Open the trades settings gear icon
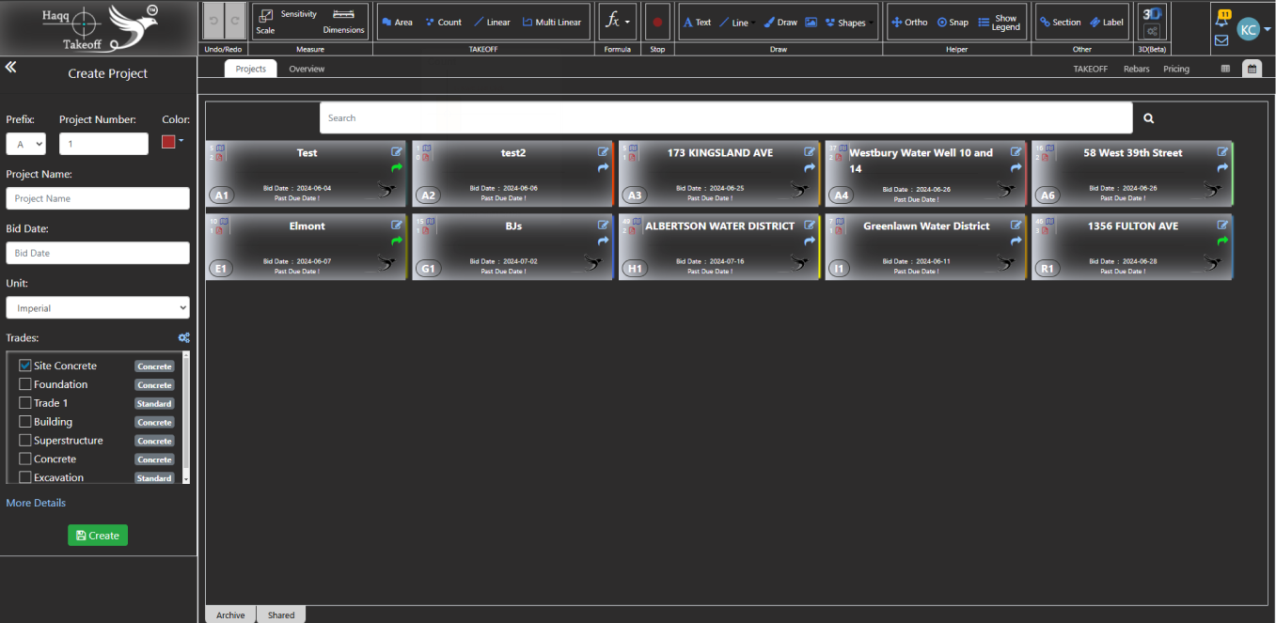Image resolution: width=1276 pixels, height=623 pixels. point(184,338)
